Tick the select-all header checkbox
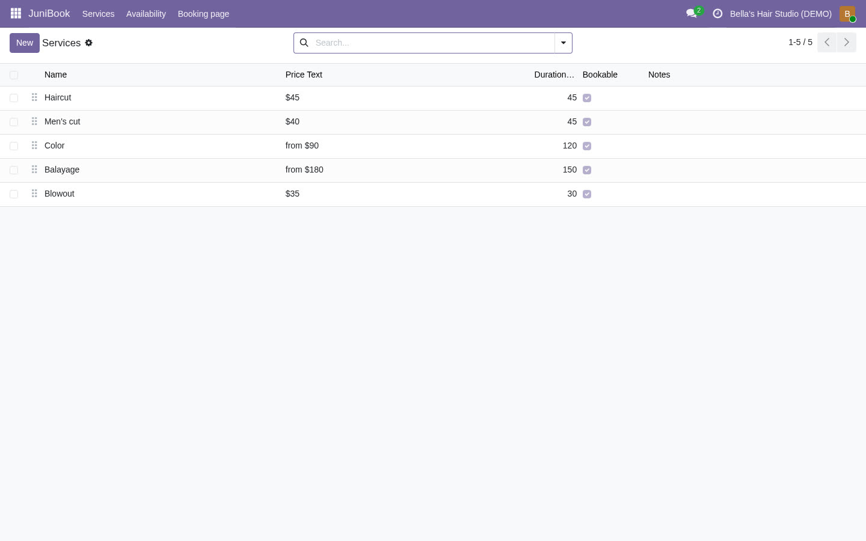The height and width of the screenshot is (541, 866). pos(14,75)
